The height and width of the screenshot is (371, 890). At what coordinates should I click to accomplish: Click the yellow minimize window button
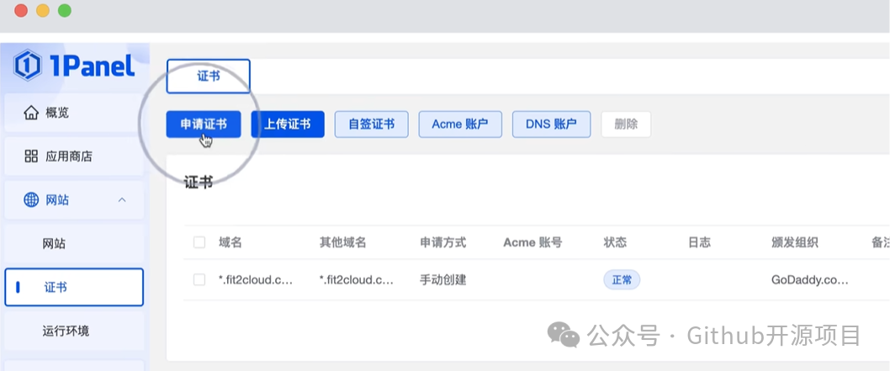click(x=43, y=10)
